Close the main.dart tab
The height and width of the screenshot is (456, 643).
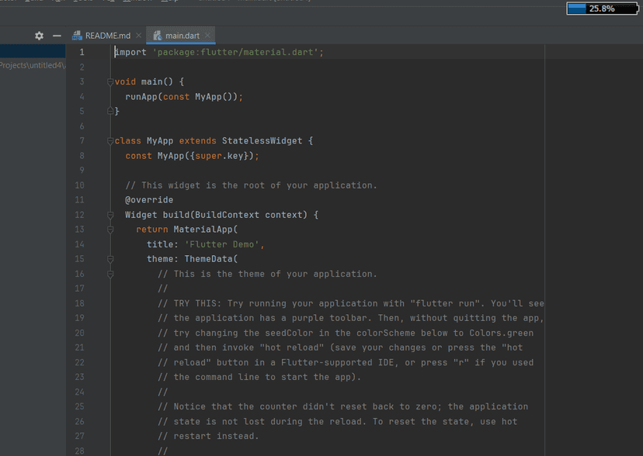pos(207,36)
